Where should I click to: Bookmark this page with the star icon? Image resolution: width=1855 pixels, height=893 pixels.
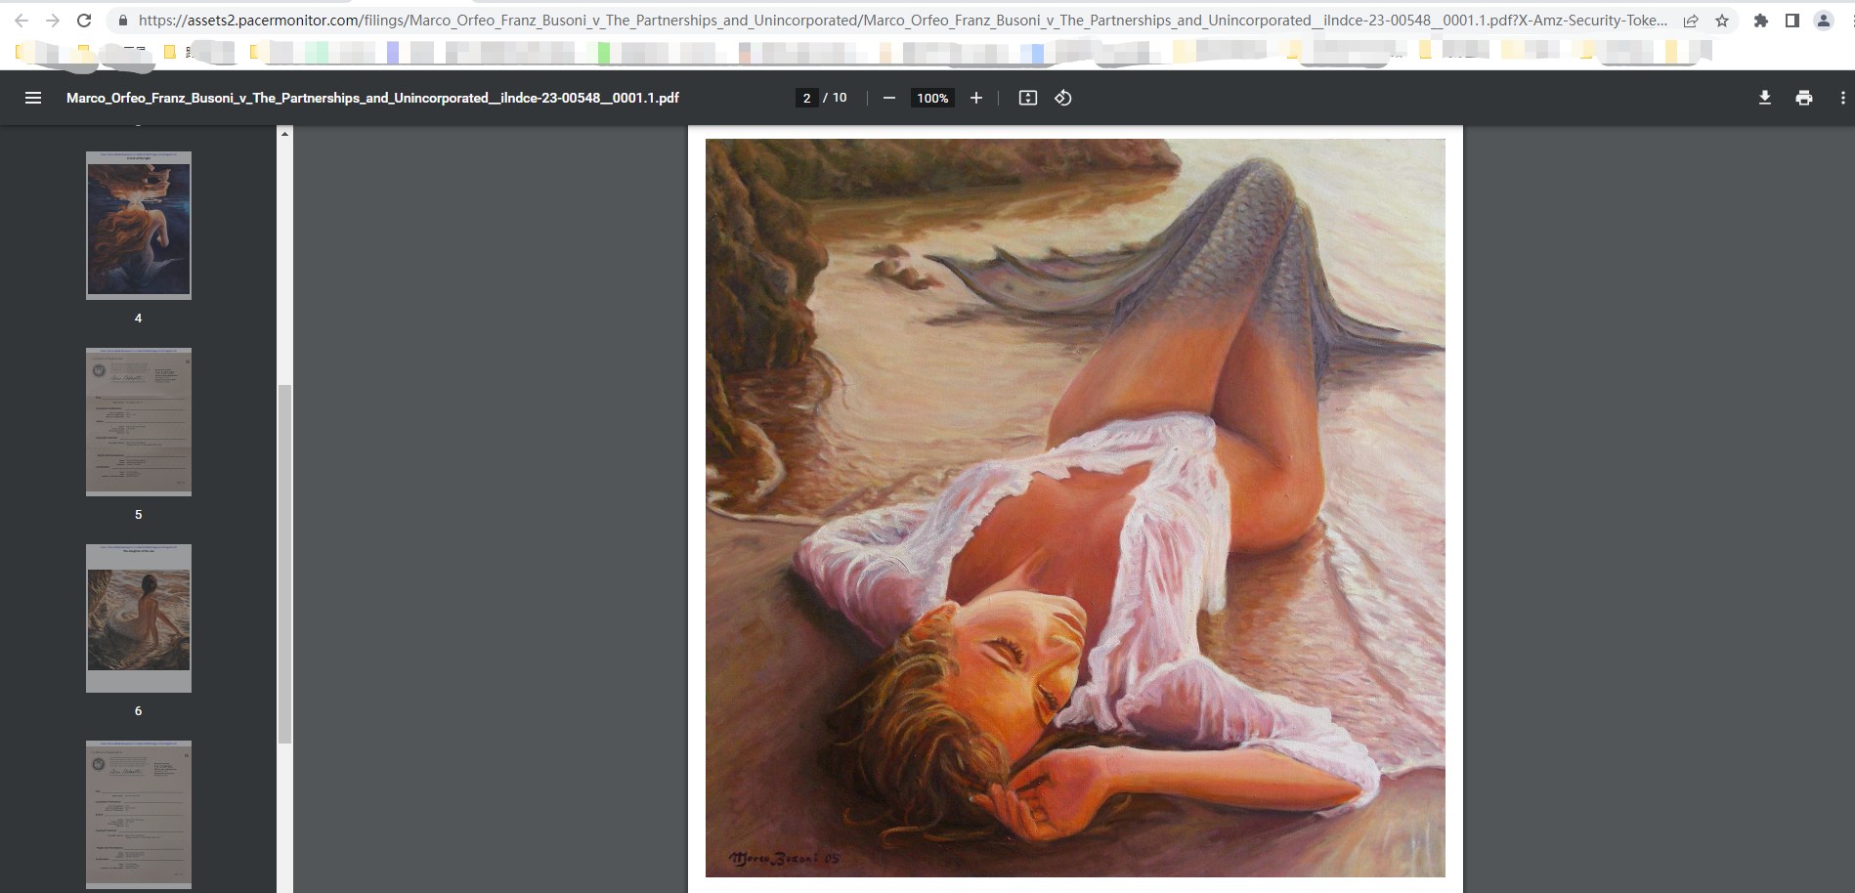[x=1722, y=21]
